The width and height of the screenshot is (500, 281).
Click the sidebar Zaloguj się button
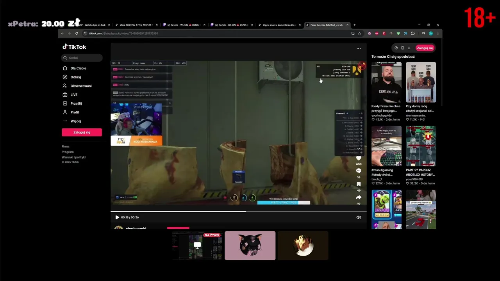(x=82, y=132)
